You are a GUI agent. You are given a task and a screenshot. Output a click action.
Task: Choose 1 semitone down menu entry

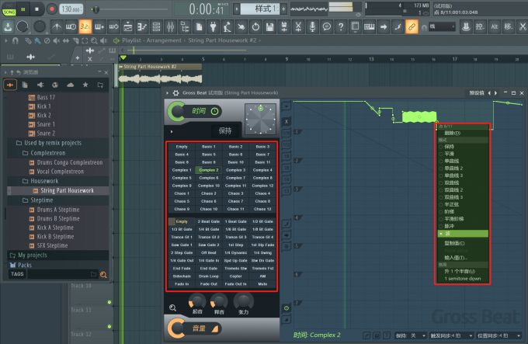463,279
